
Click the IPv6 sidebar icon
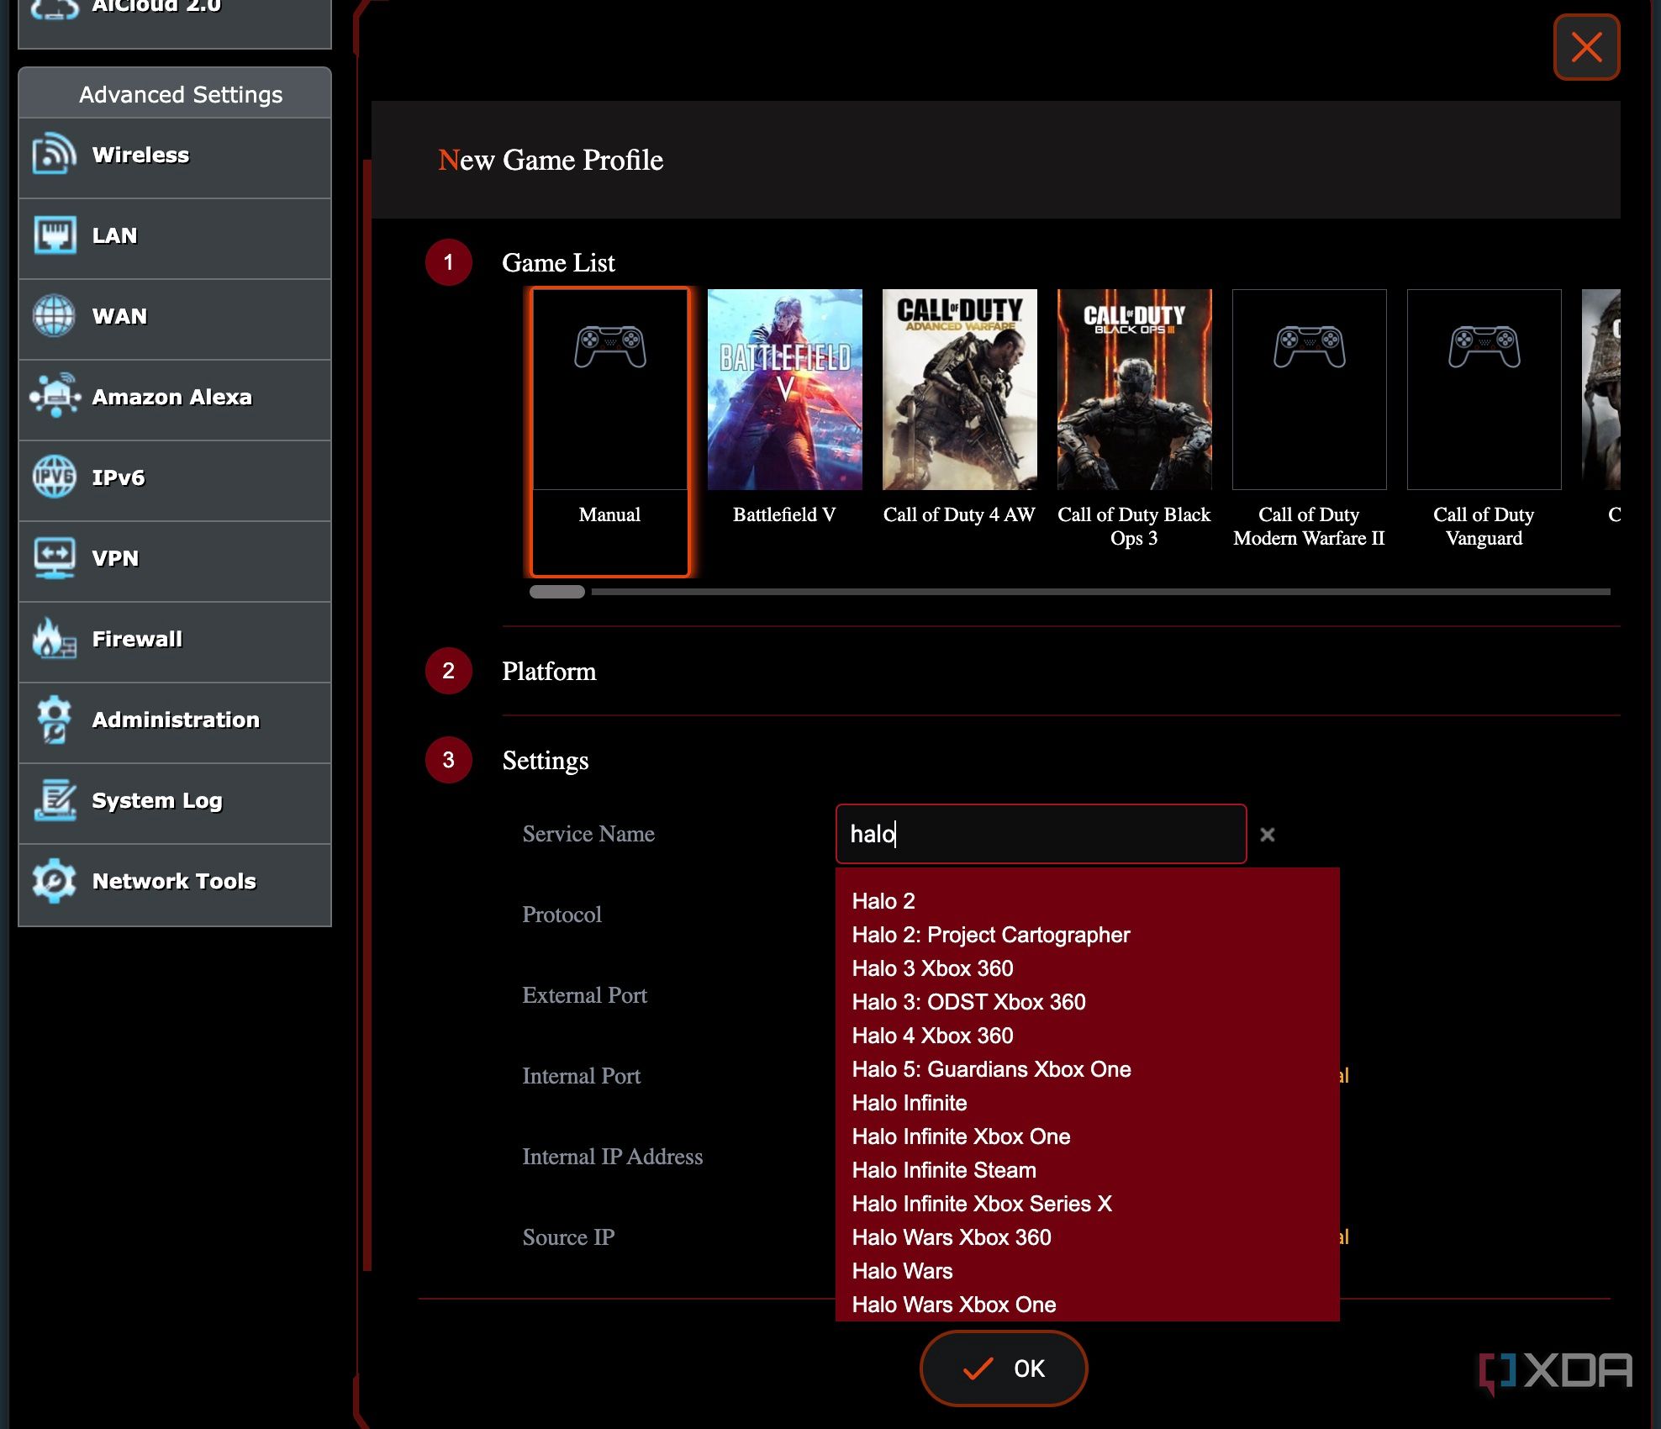(54, 477)
